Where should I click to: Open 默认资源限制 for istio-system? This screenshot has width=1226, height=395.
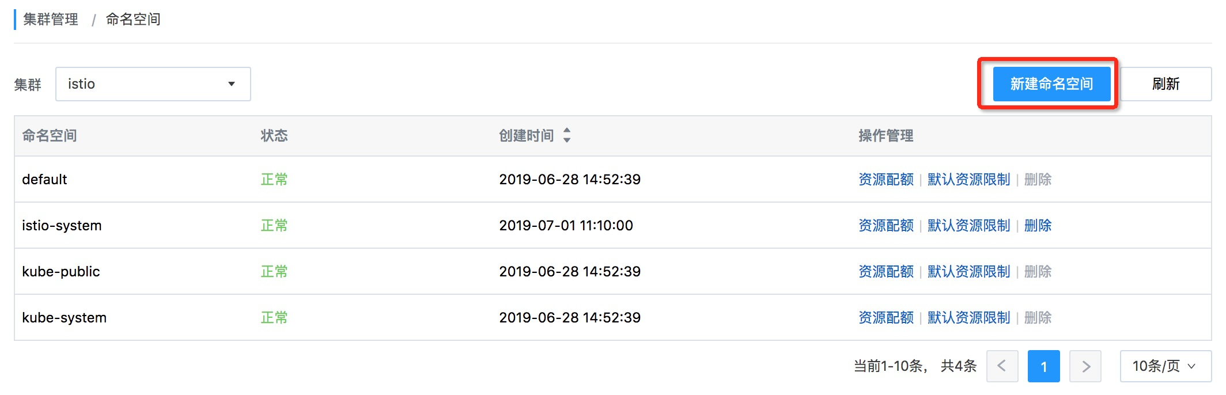point(968,226)
